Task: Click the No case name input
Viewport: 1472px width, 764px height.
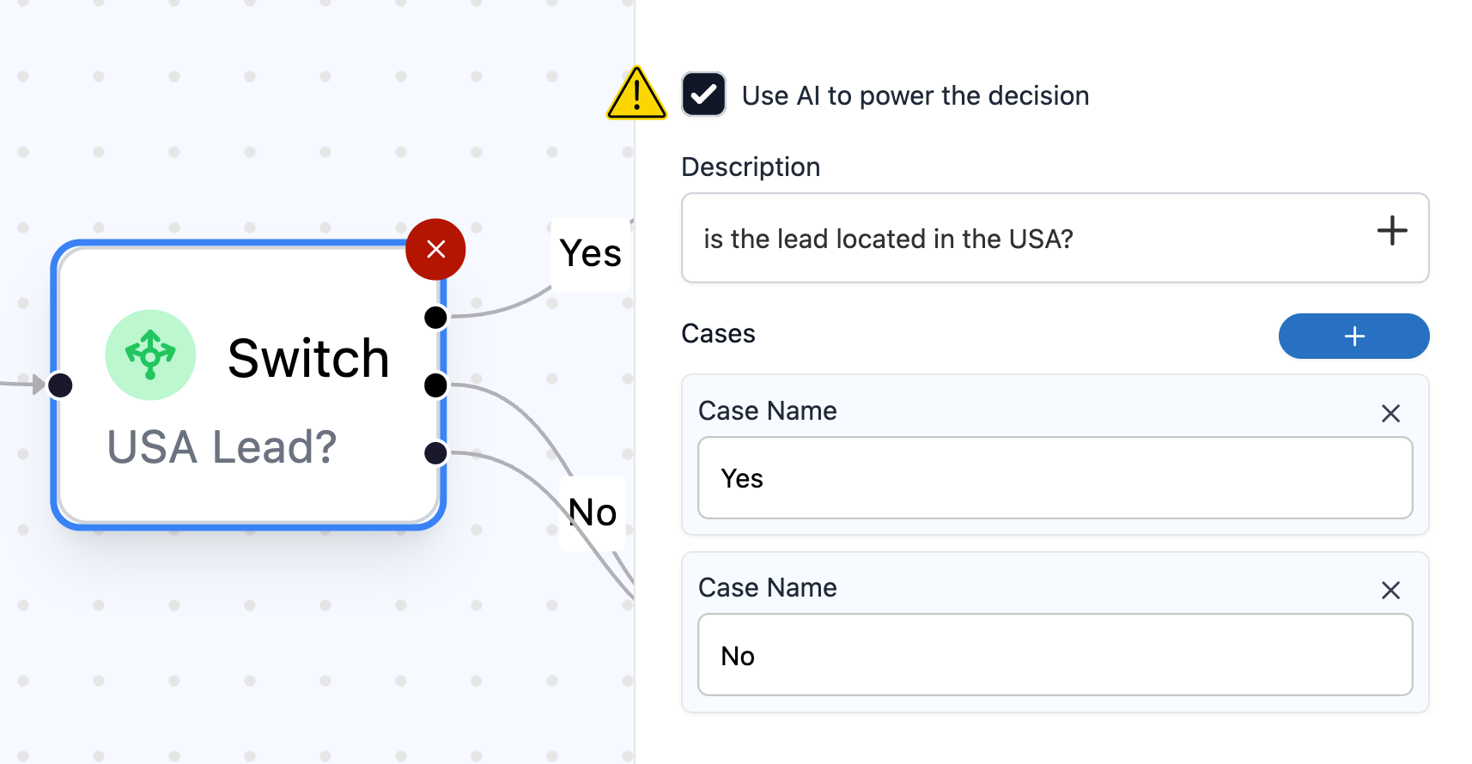Action: 1055,655
